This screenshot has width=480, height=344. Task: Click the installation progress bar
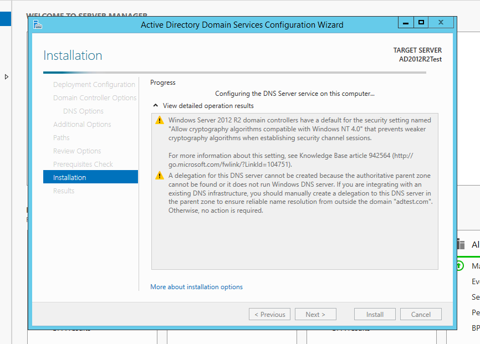(x=234, y=73)
